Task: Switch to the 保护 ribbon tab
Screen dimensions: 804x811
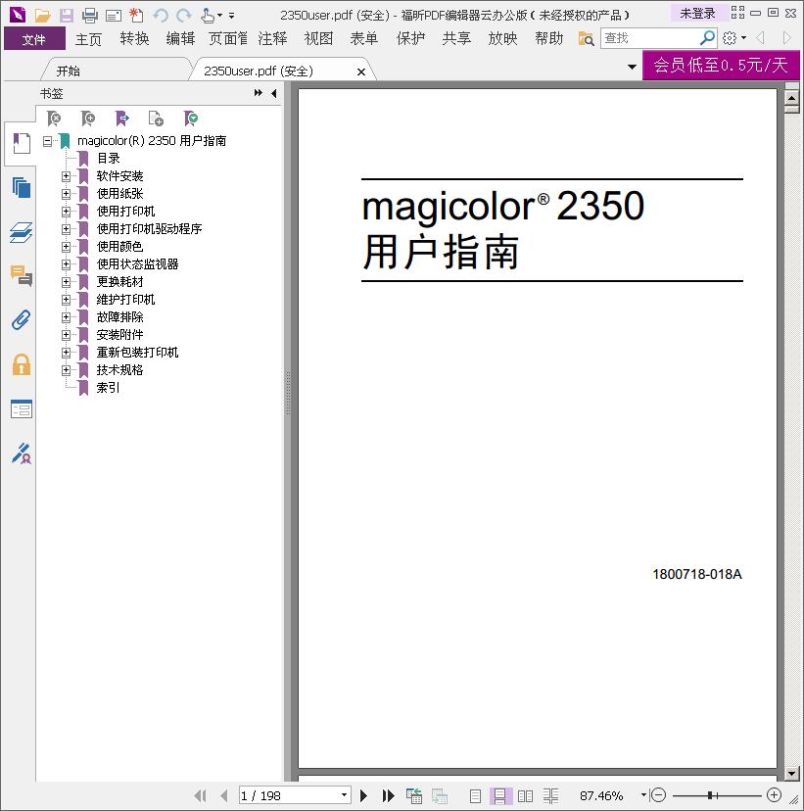Action: (410, 39)
